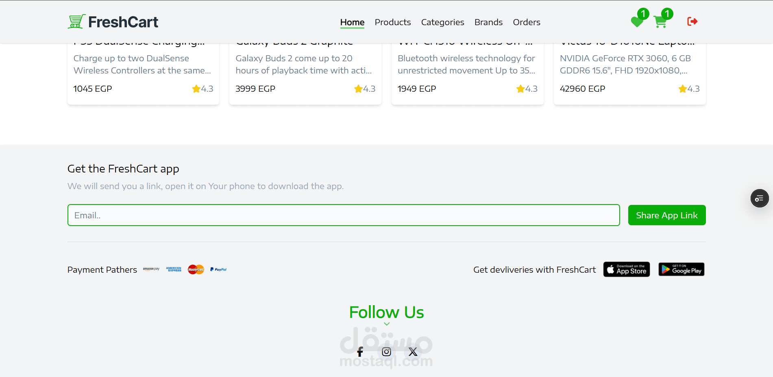Image resolution: width=773 pixels, height=377 pixels.
Task: Open the floating dark round tool button
Action: click(x=759, y=198)
